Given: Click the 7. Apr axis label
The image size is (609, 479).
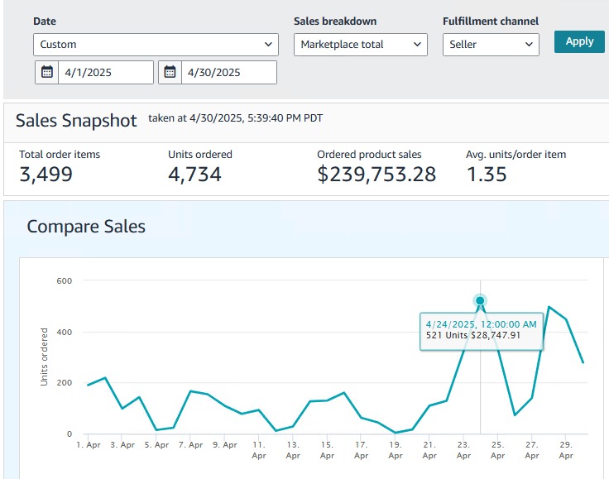Looking at the screenshot, I should (190, 445).
